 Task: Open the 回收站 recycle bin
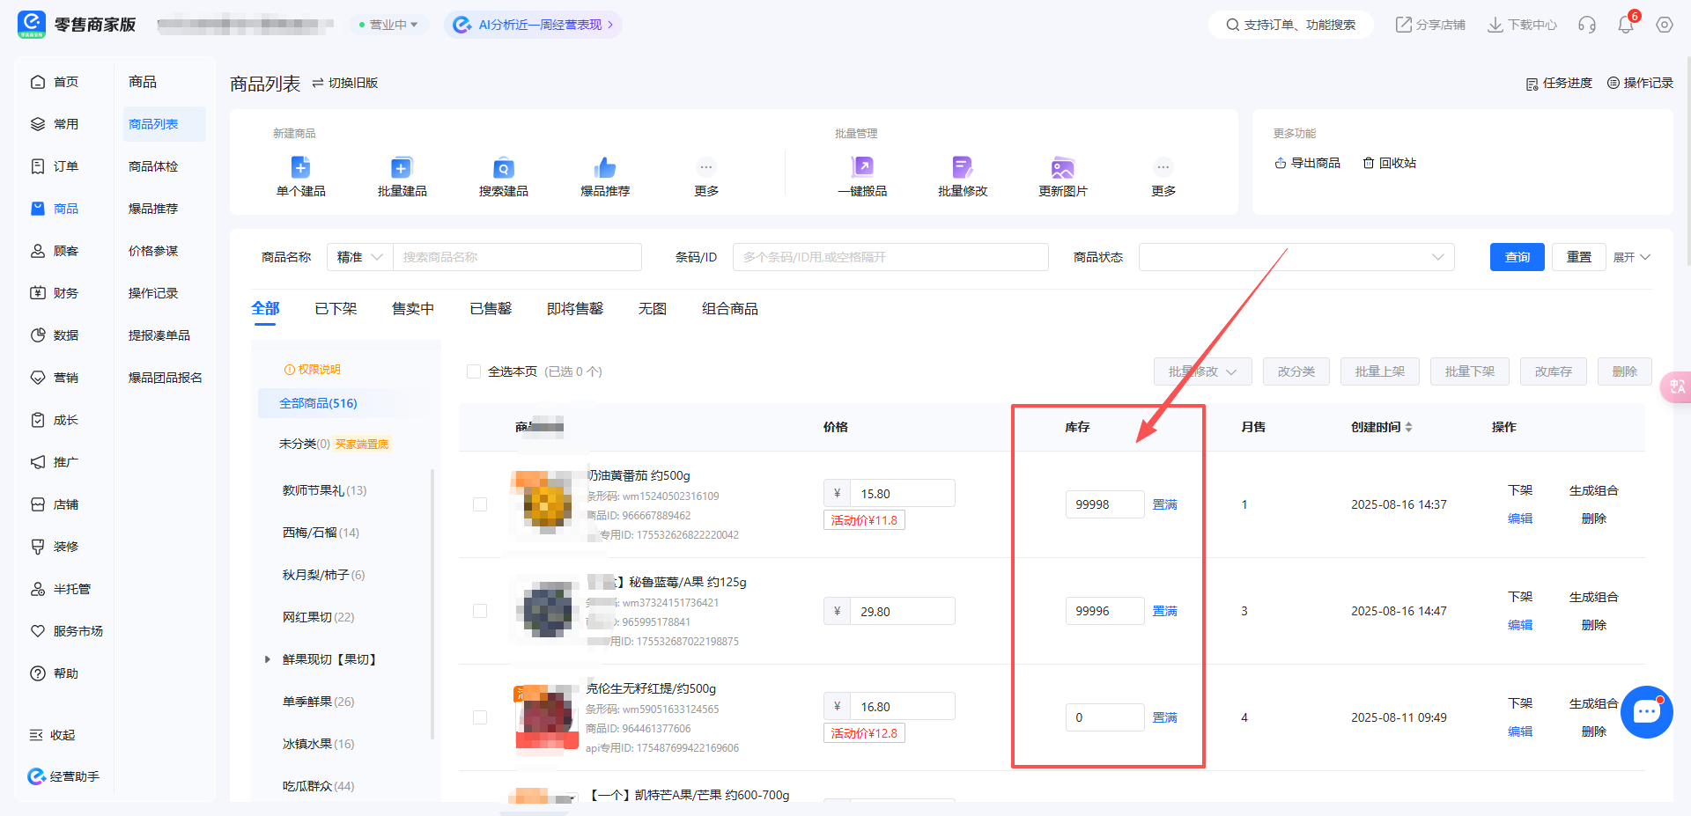click(1389, 162)
